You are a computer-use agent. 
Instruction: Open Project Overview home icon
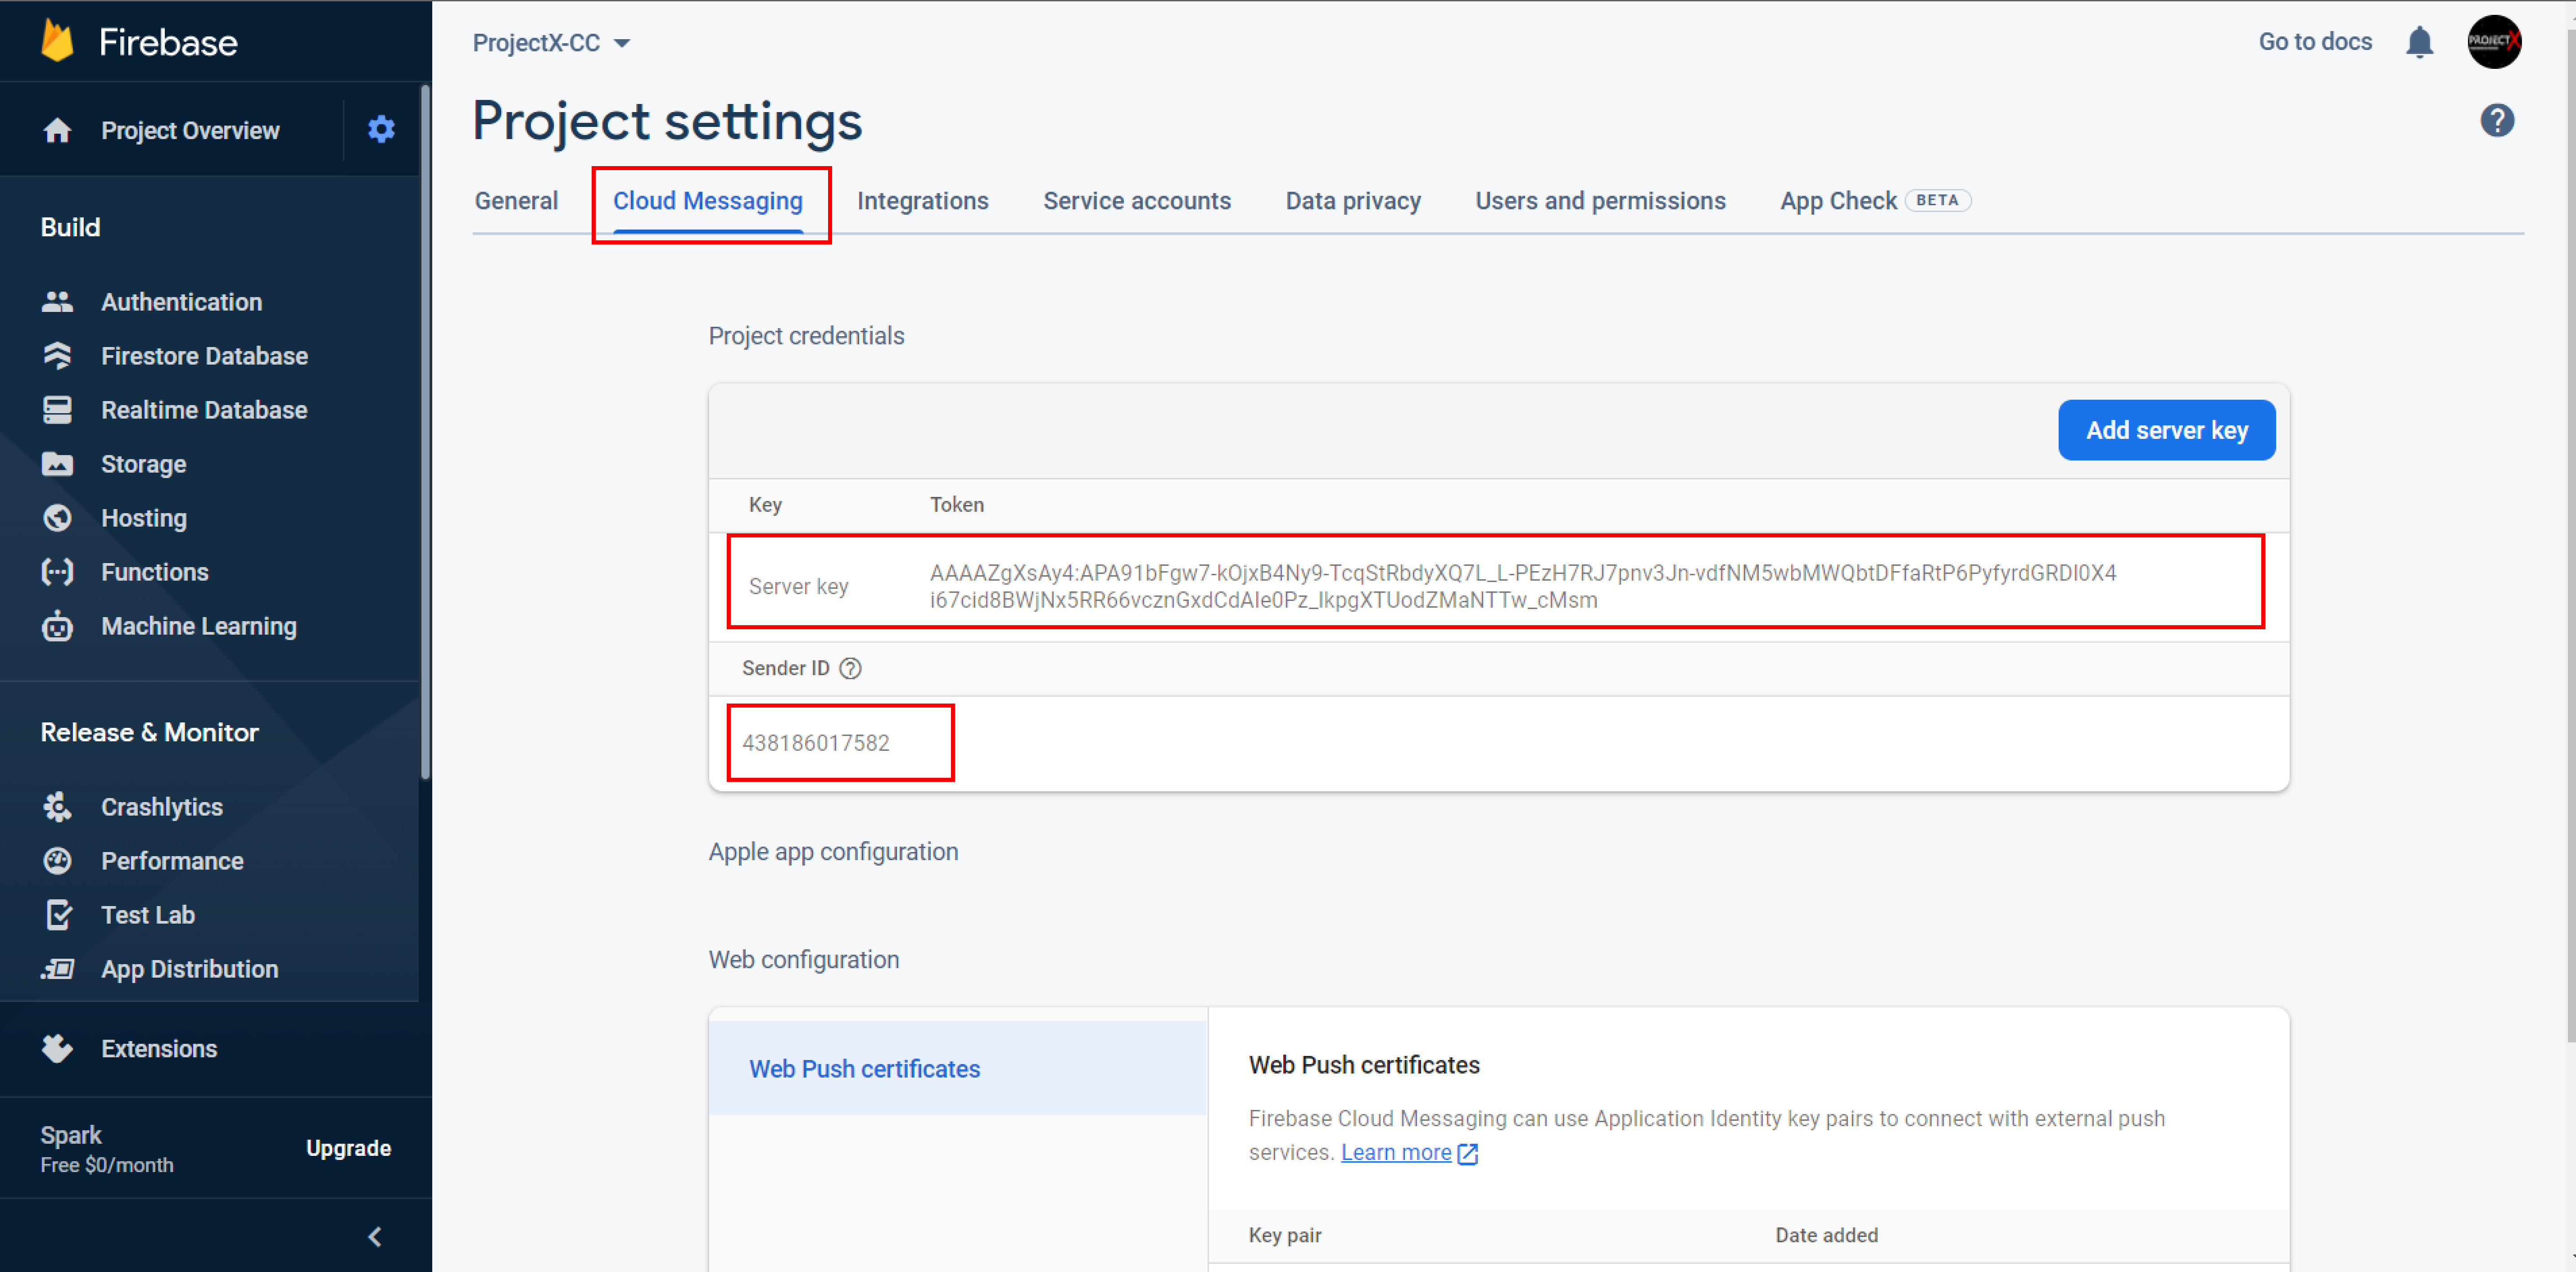click(57, 130)
